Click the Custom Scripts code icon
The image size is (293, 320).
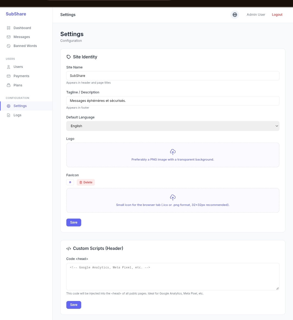click(x=69, y=249)
